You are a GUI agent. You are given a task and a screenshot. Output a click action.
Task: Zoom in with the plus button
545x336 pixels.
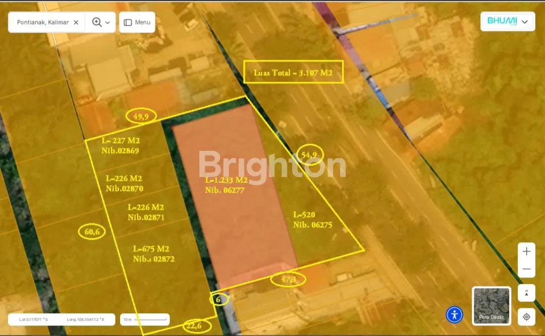click(x=526, y=251)
